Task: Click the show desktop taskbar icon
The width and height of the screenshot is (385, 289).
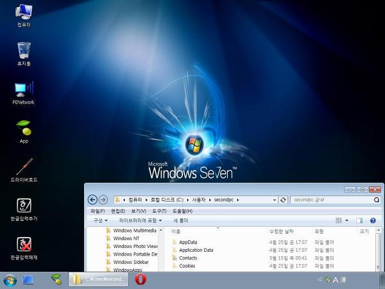Action: click(28, 280)
